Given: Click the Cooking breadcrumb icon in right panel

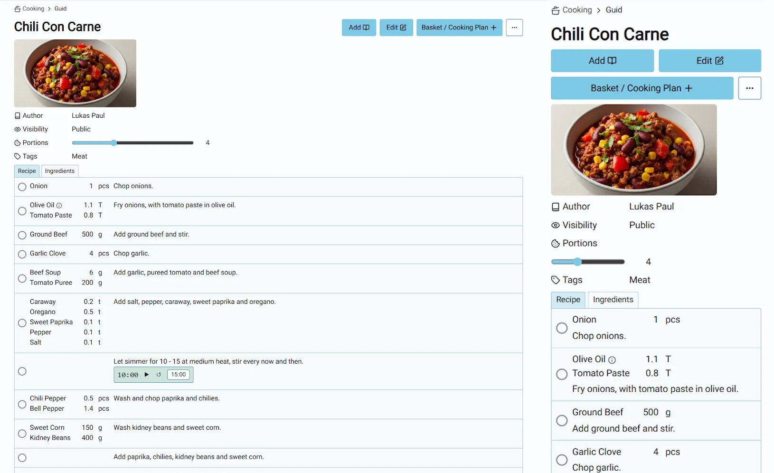Looking at the screenshot, I should point(555,10).
